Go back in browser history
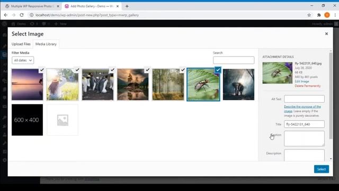Viewport: 339px width, 191px height. click(x=6, y=15)
